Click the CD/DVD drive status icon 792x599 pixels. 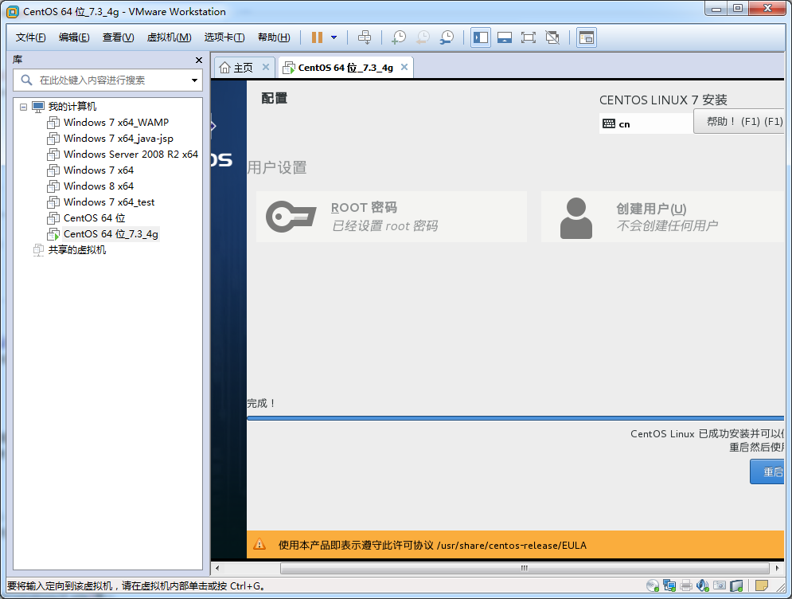[653, 585]
